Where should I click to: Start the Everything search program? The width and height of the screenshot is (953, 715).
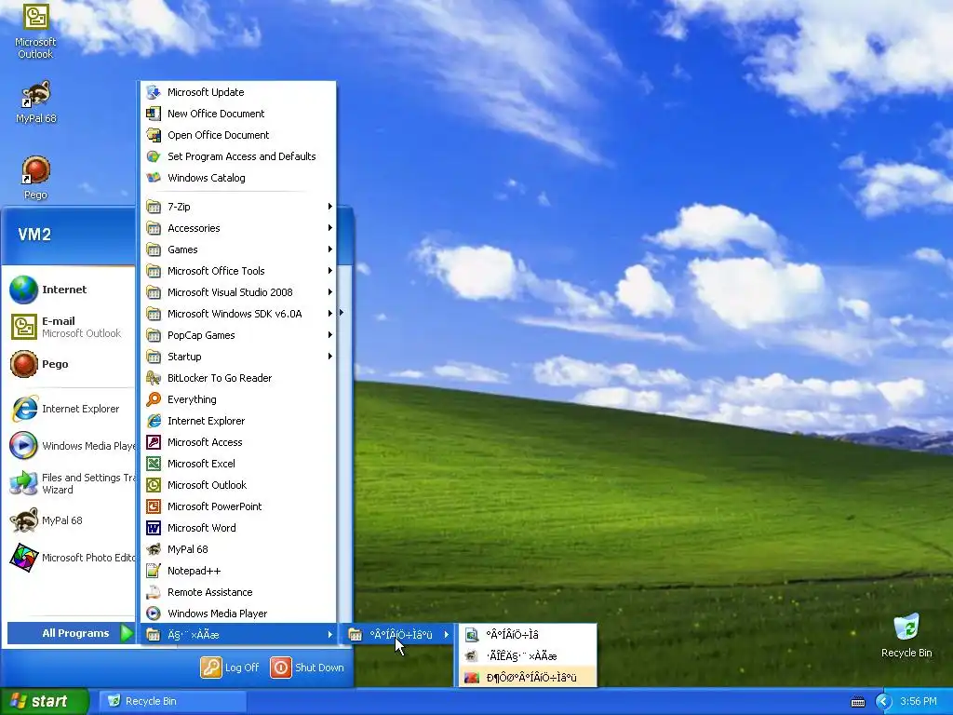tap(238, 399)
